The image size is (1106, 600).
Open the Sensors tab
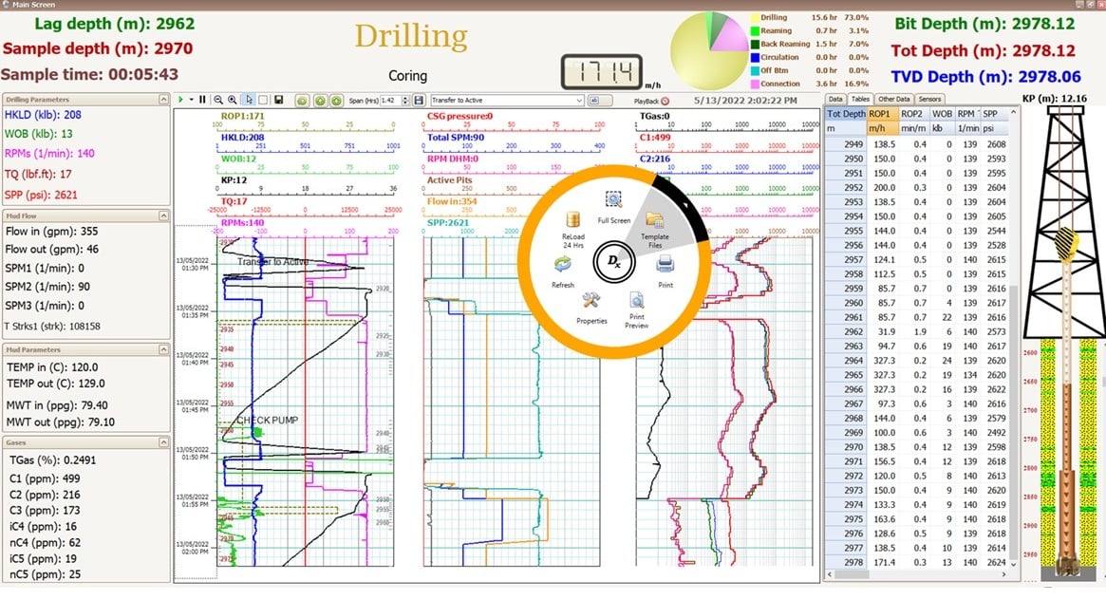pos(929,100)
